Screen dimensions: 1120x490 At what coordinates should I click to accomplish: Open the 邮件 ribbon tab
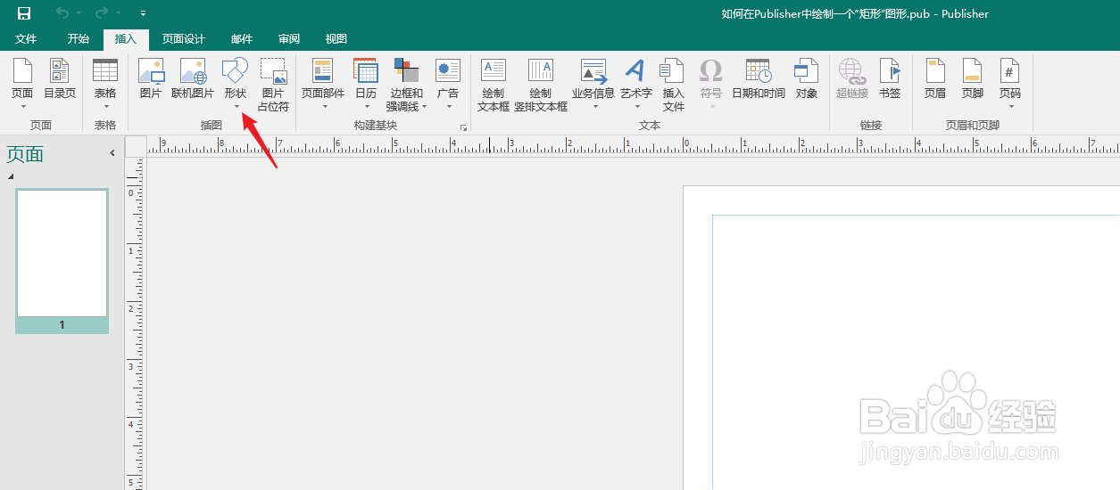pos(242,39)
